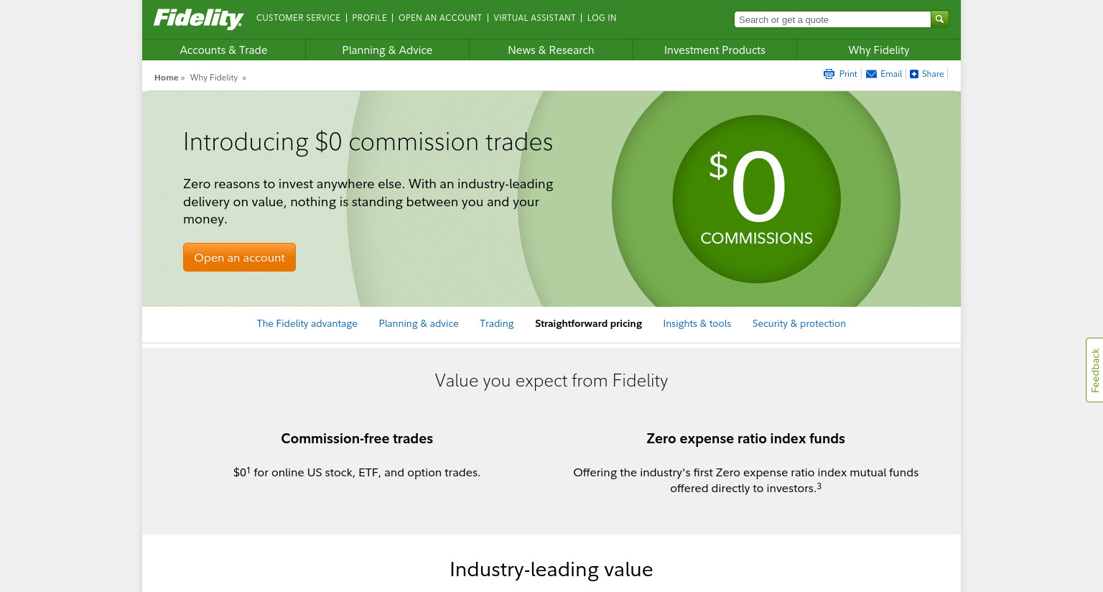
Task: Open Customer Service link
Action: (x=298, y=18)
